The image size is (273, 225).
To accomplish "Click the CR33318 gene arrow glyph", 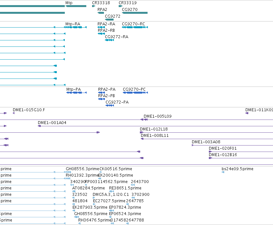I will pos(94,6).
